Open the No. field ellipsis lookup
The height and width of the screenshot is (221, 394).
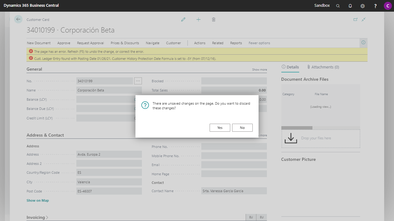click(138, 81)
